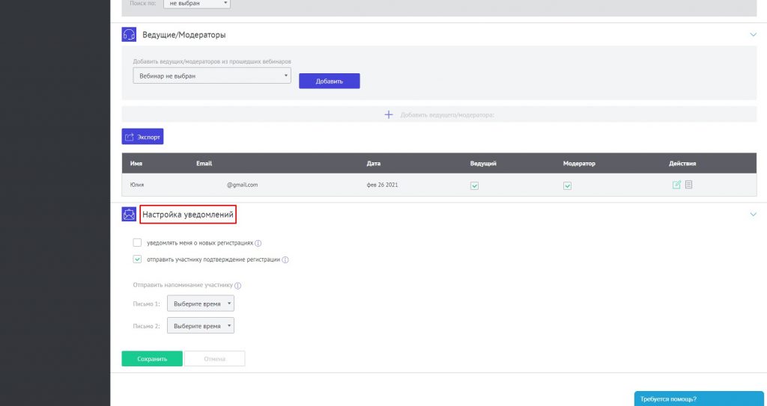This screenshot has width=767, height=406.
Task: Click the green Сохранить button
Action: 152,359
